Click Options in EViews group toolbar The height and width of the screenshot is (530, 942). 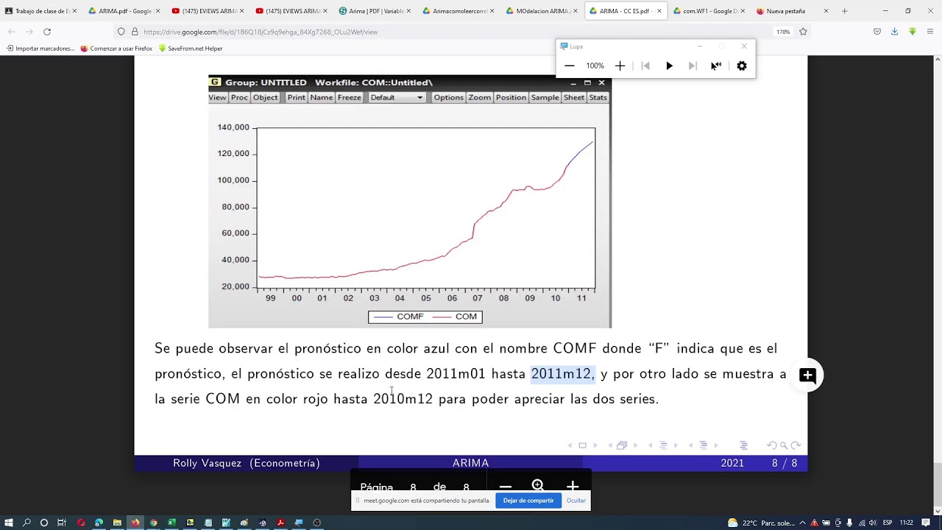click(448, 98)
